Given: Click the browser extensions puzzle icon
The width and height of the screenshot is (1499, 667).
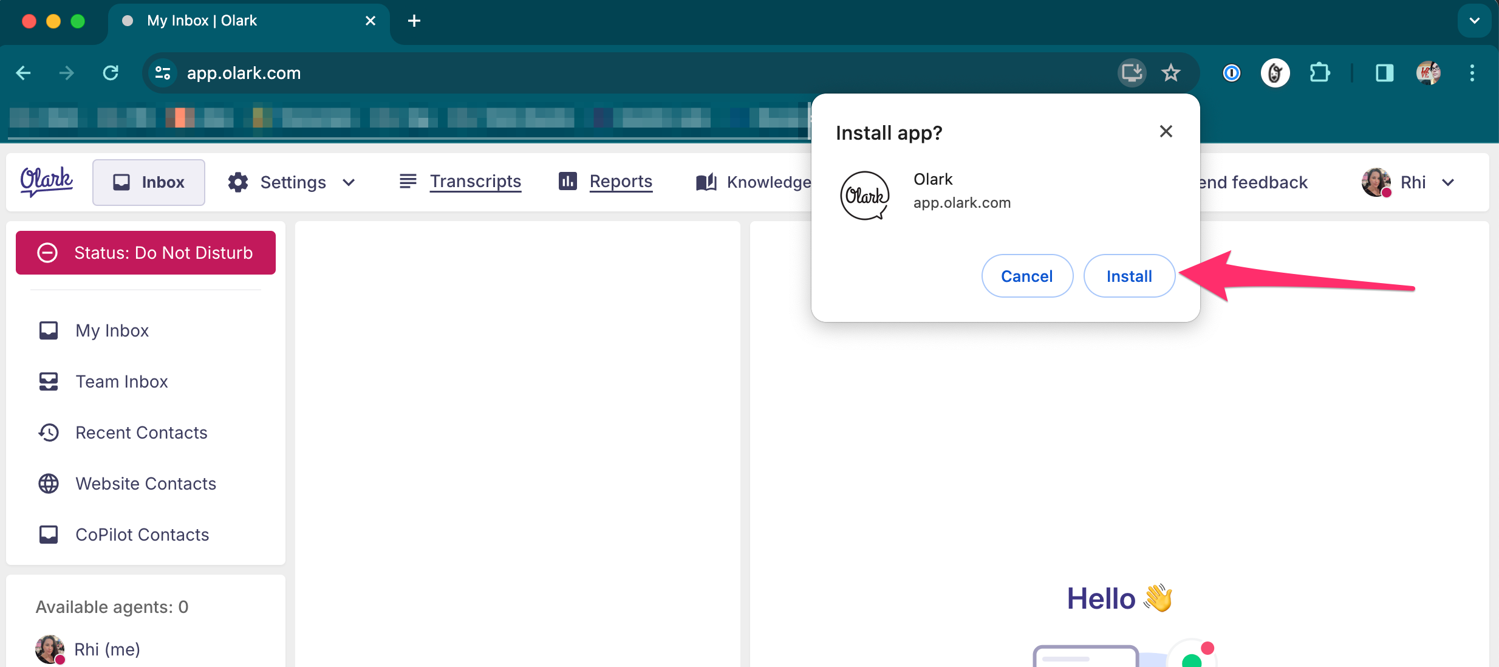Looking at the screenshot, I should point(1319,73).
